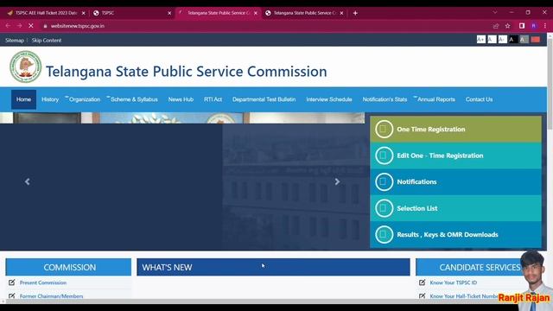553x311 pixels.
Task: Open the Contact Us menu item
Action: pos(479,99)
